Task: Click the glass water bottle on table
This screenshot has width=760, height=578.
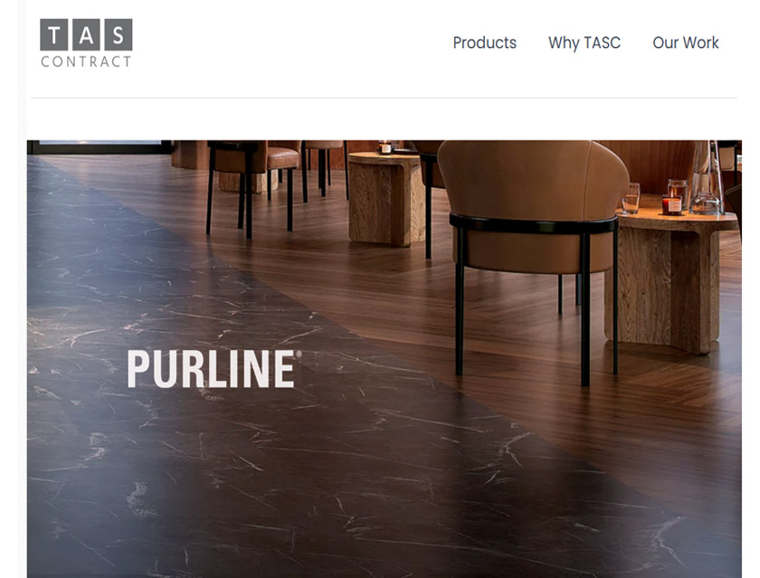Action: tap(707, 179)
